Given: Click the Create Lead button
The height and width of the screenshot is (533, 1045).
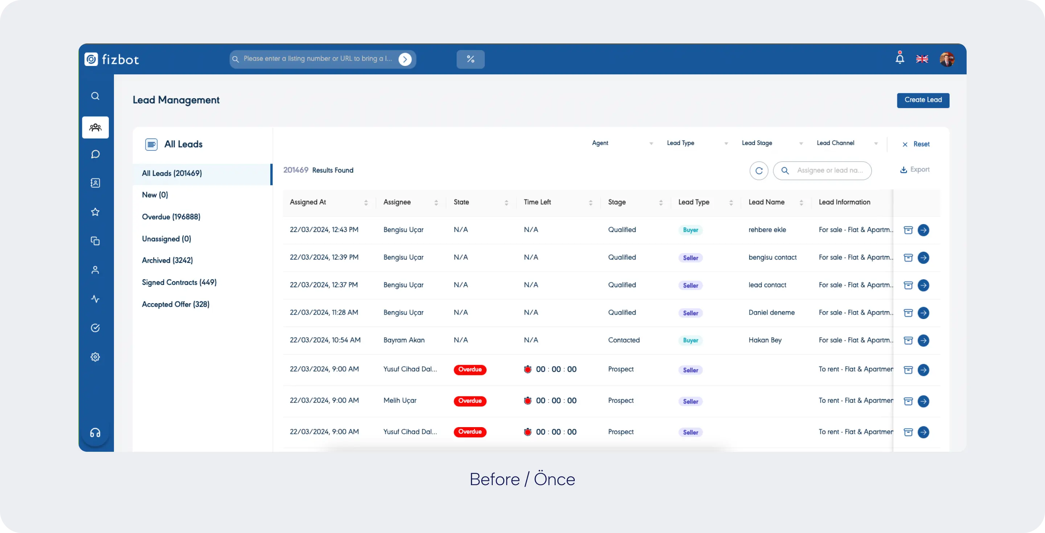Looking at the screenshot, I should pos(923,100).
